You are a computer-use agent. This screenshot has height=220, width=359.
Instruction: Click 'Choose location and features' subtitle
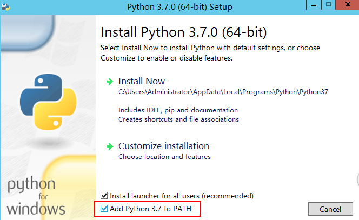click(164, 157)
